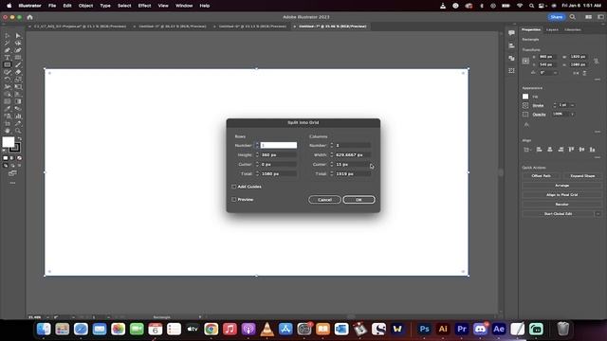
Task: Open the arrange documents layout icon
Action: pyautogui.click(x=588, y=17)
